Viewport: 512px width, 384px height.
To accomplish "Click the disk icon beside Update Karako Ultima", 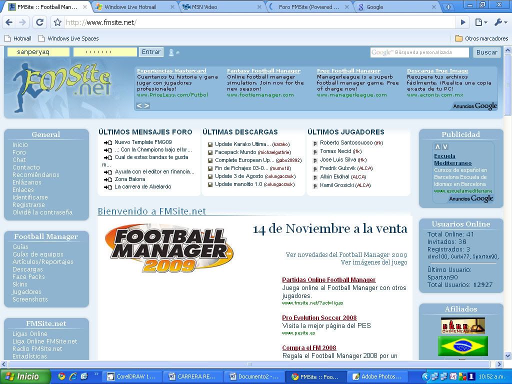I will pyautogui.click(x=210, y=144).
